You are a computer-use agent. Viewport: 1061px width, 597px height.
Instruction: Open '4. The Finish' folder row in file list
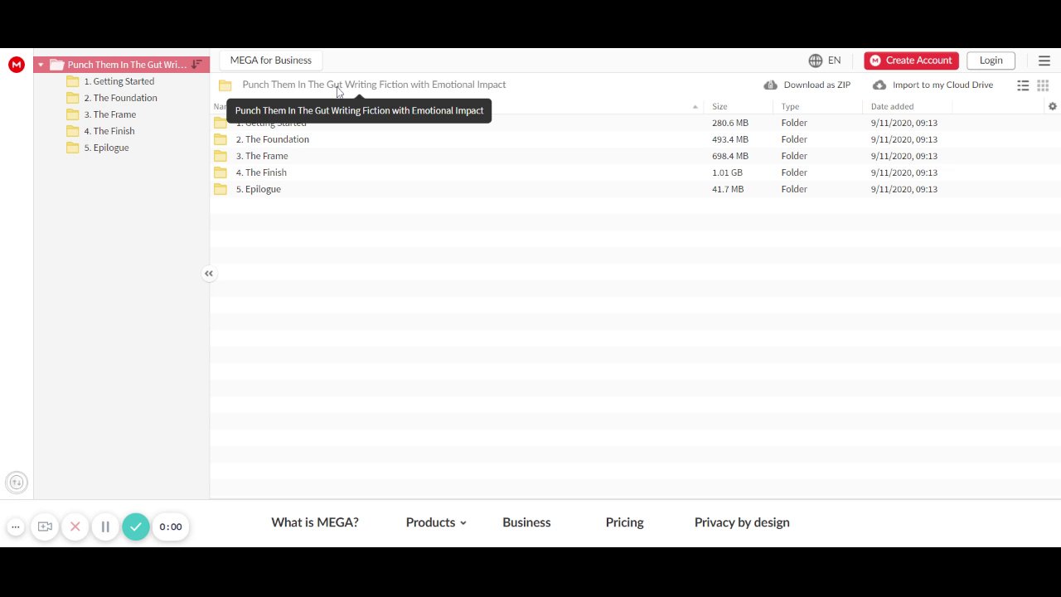pyautogui.click(x=635, y=172)
